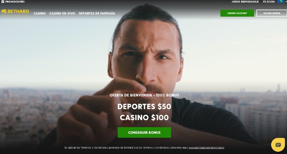Open the Ayuda help link text
Image resolution: width=287 pixels, height=154 pixels.
tap(271, 2)
